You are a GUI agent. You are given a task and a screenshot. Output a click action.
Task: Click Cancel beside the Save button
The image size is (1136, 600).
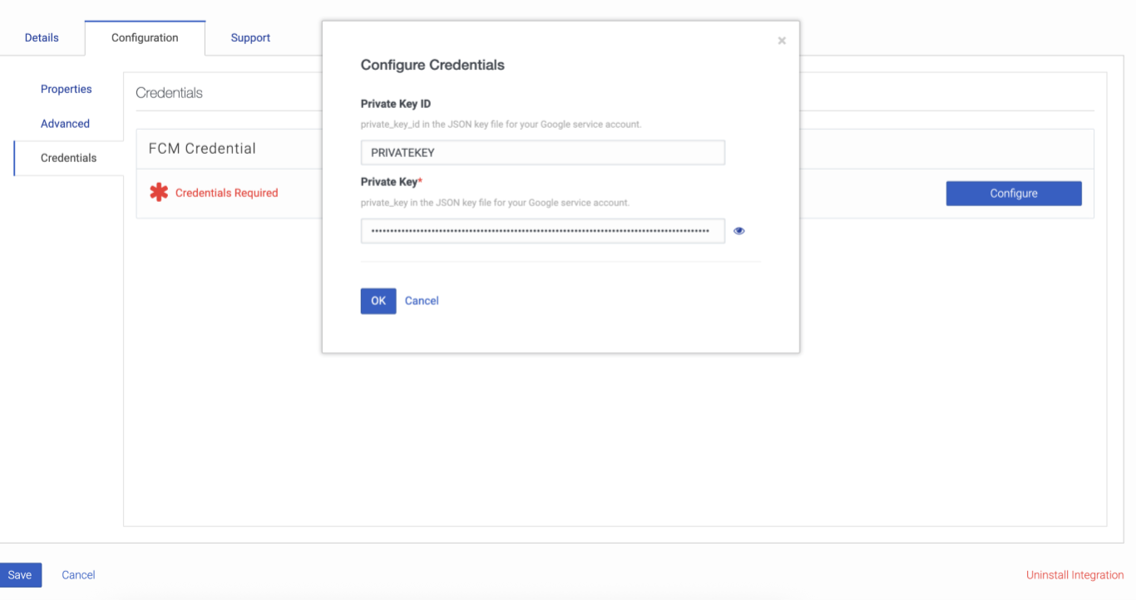coord(78,575)
